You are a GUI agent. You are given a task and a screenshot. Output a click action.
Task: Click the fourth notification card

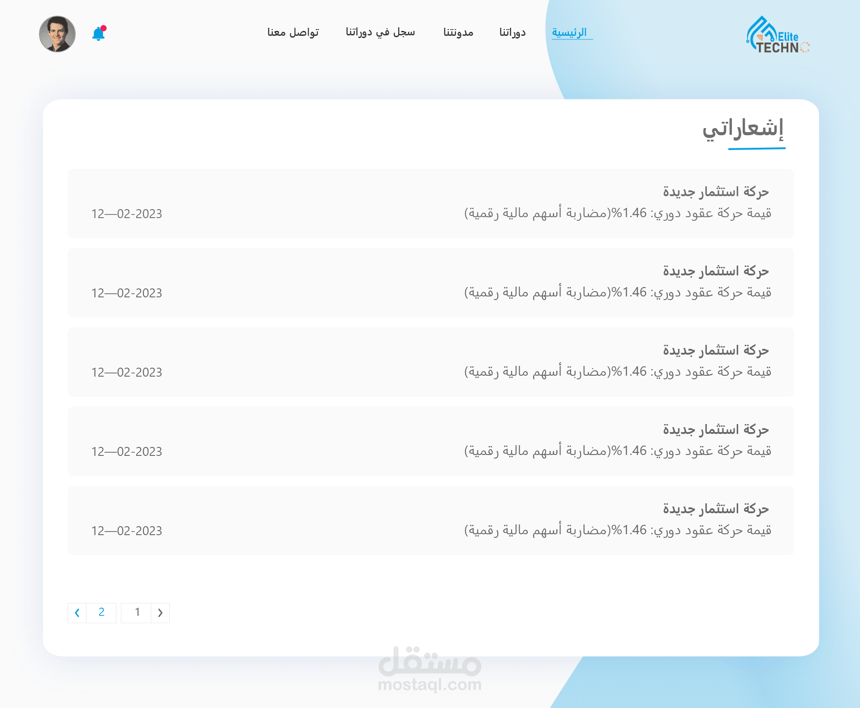click(430, 441)
